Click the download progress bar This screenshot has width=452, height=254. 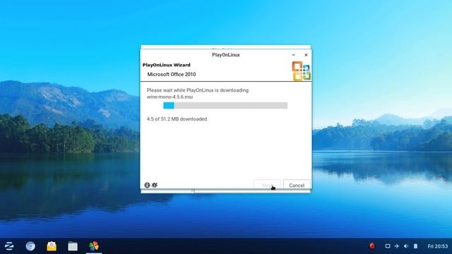(x=225, y=105)
